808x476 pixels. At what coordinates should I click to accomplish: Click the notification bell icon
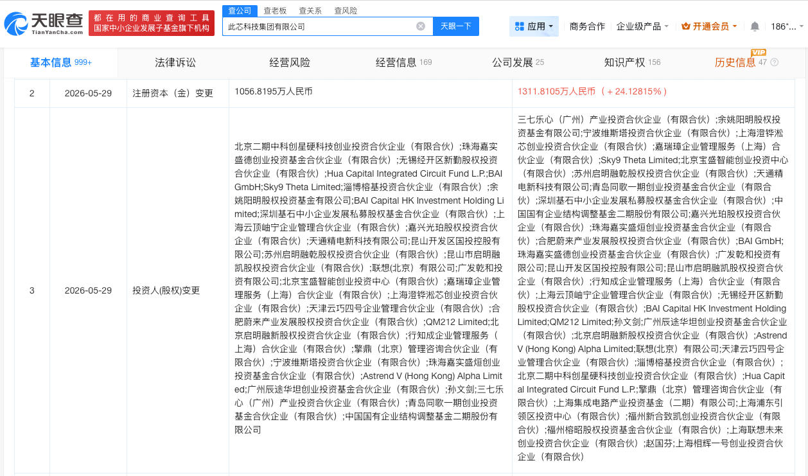[x=755, y=26]
